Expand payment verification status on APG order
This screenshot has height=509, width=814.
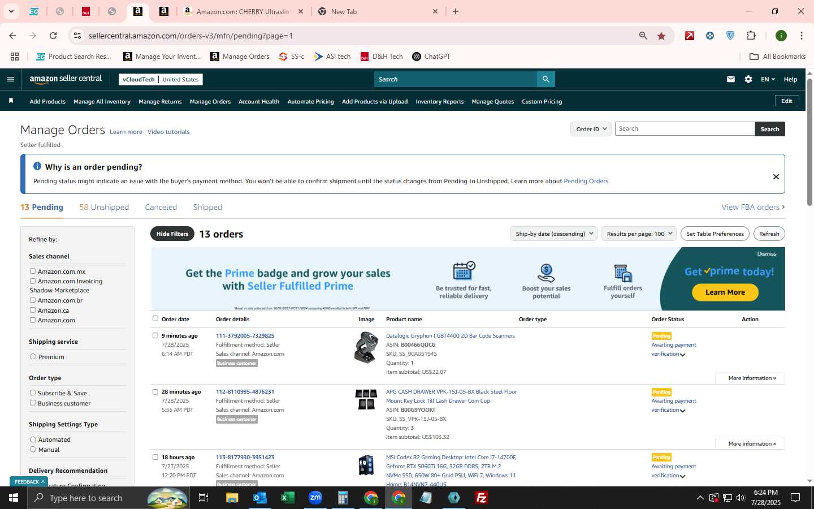click(x=683, y=411)
